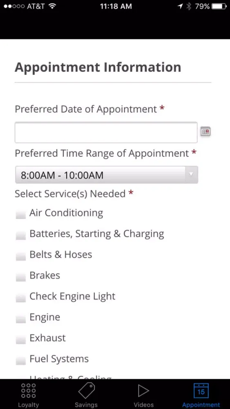This screenshot has height=409, width=230.
Task: Tap the Appointment calendar icon
Action: point(201,391)
